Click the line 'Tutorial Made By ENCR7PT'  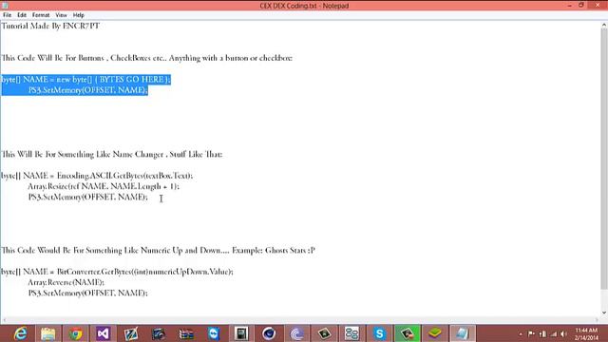click(50, 26)
